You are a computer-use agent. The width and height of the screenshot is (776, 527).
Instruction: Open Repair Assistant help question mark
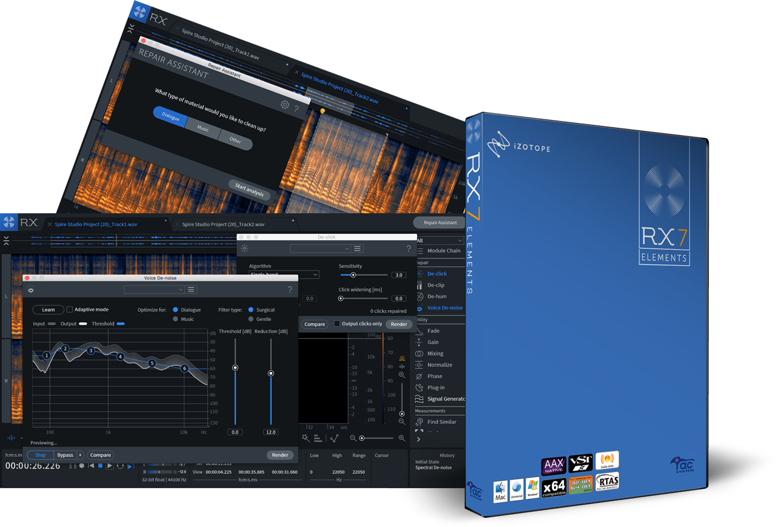tap(296, 109)
